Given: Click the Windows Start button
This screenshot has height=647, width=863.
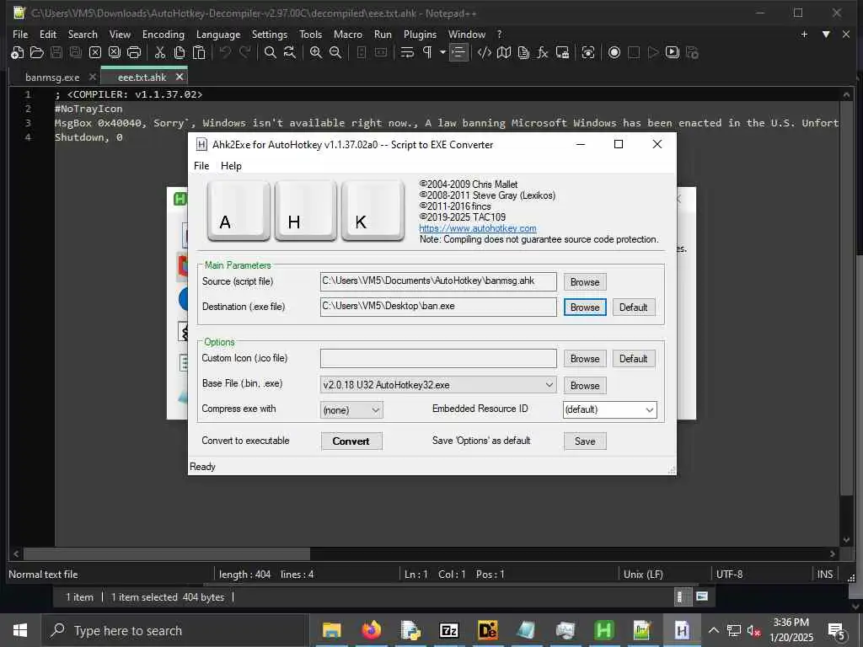Looking at the screenshot, I should click(x=20, y=630).
